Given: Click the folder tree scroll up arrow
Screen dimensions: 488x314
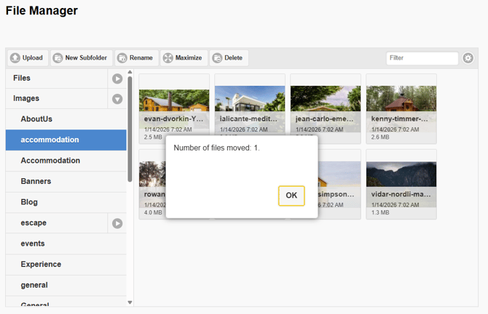Looking at the screenshot, I should pyautogui.click(x=130, y=73).
